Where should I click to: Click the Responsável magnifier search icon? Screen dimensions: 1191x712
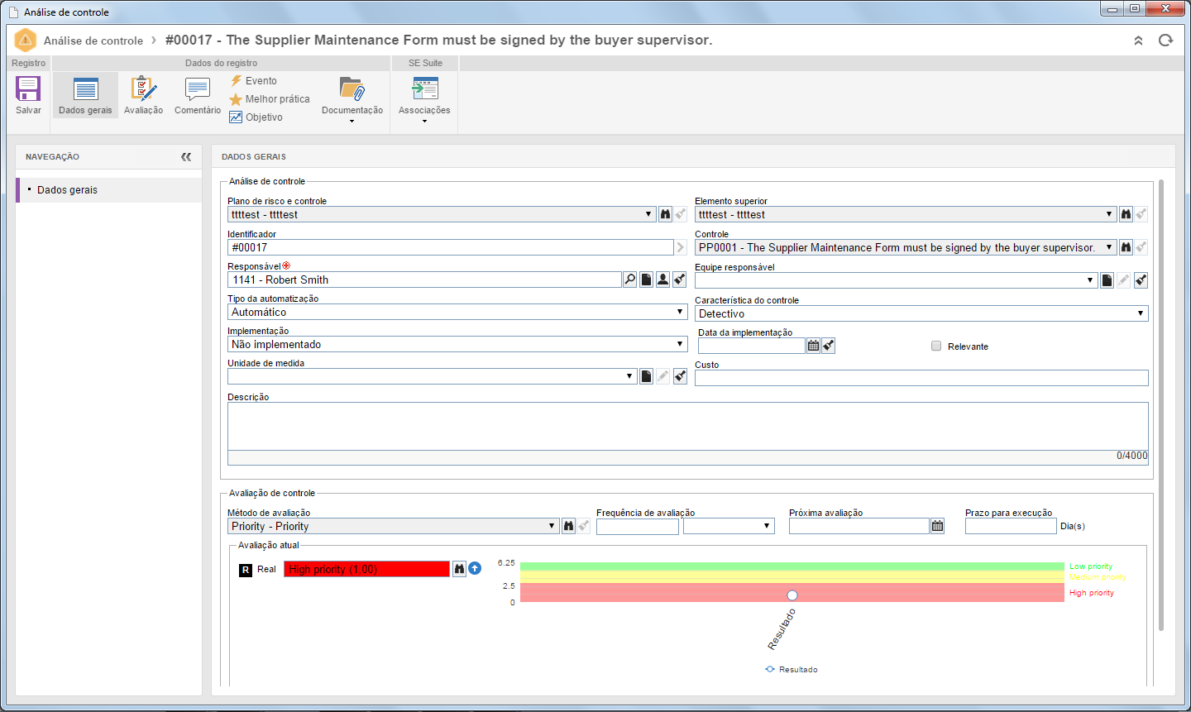[630, 280]
